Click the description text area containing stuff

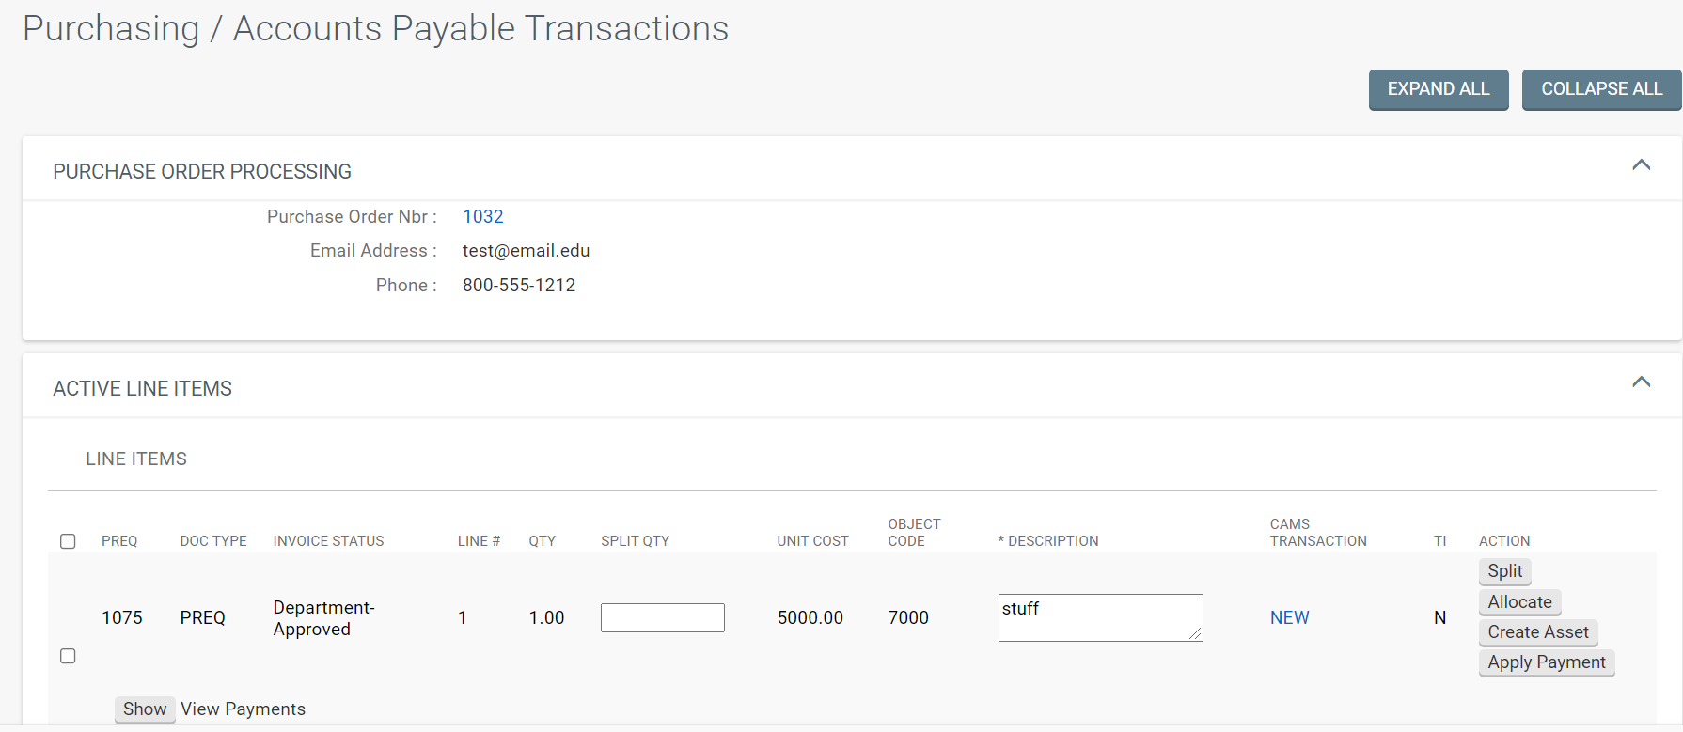click(1100, 617)
